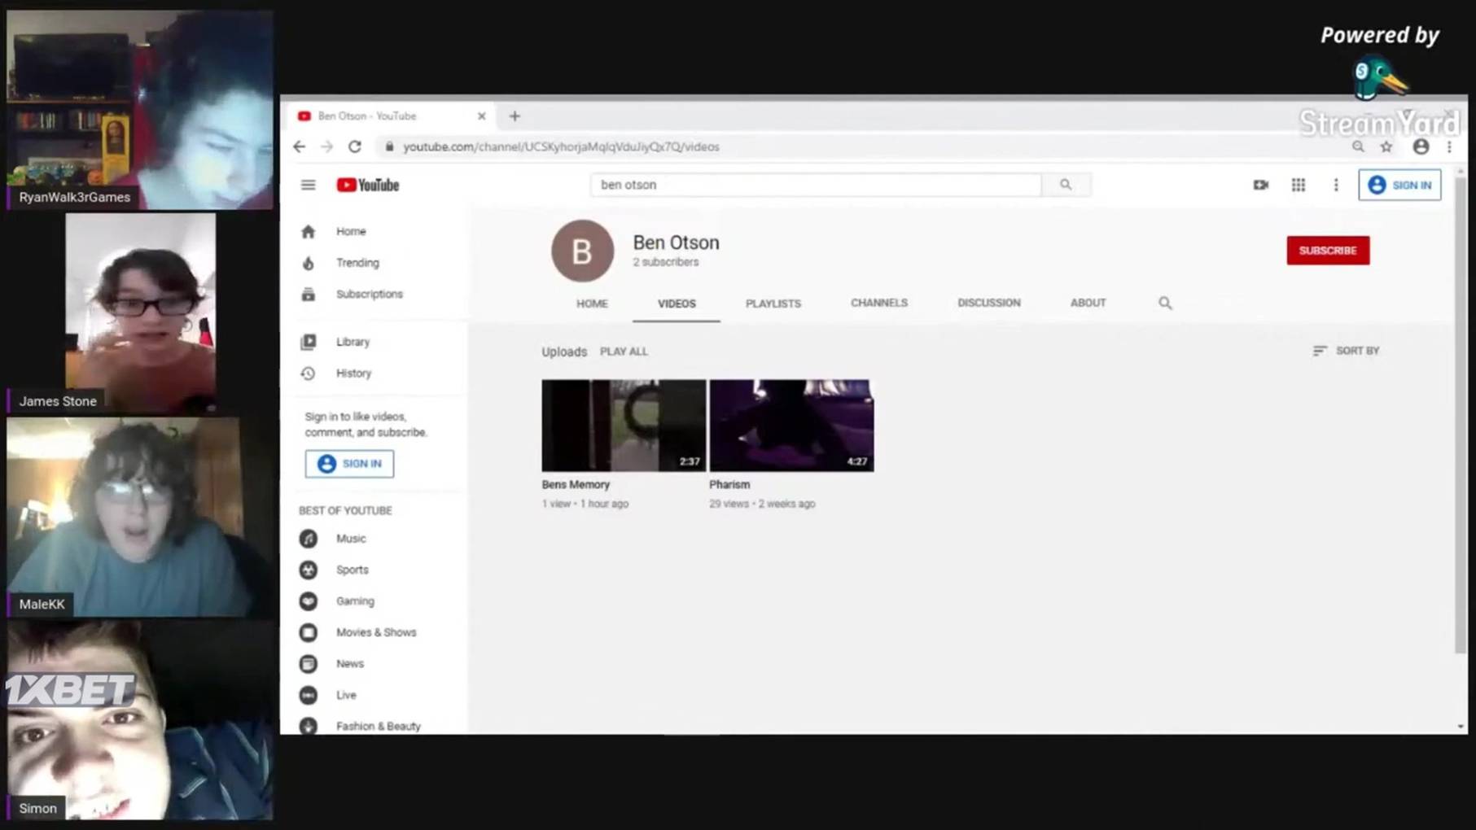Viewport: 1476px width, 830px height.
Task: Click the Music category icon
Action: point(308,539)
